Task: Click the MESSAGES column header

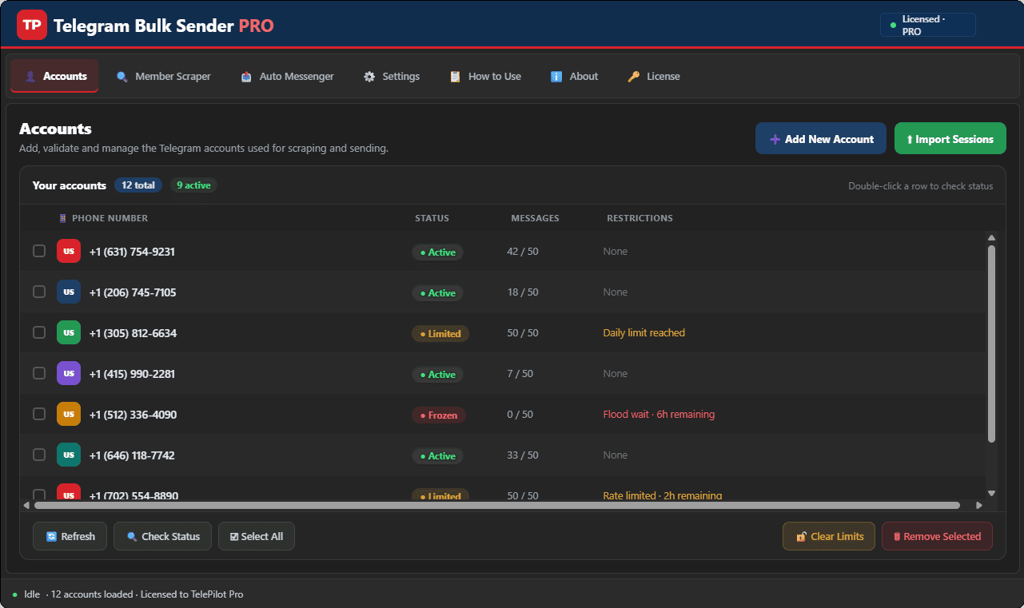Action: click(536, 218)
